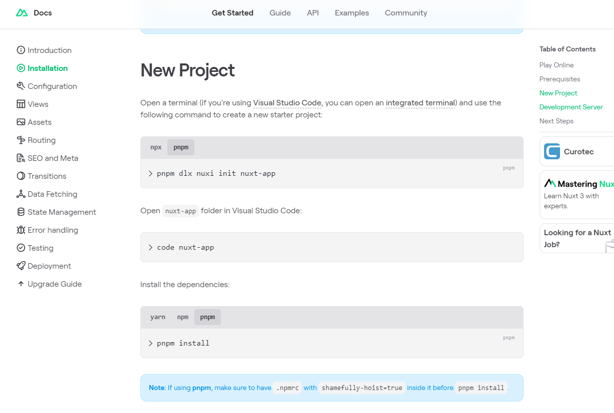Switch to the npm install tab
This screenshot has height=413, width=614.
tap(183, 317)
